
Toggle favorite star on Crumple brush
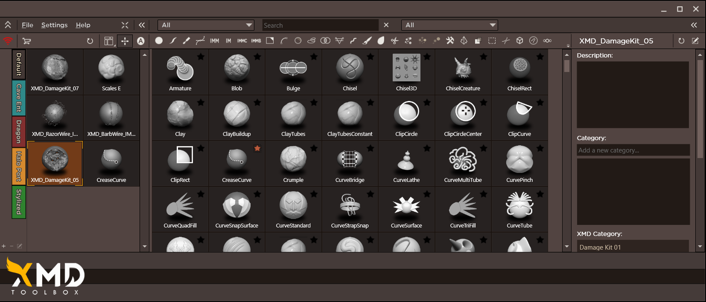[314, 148]
